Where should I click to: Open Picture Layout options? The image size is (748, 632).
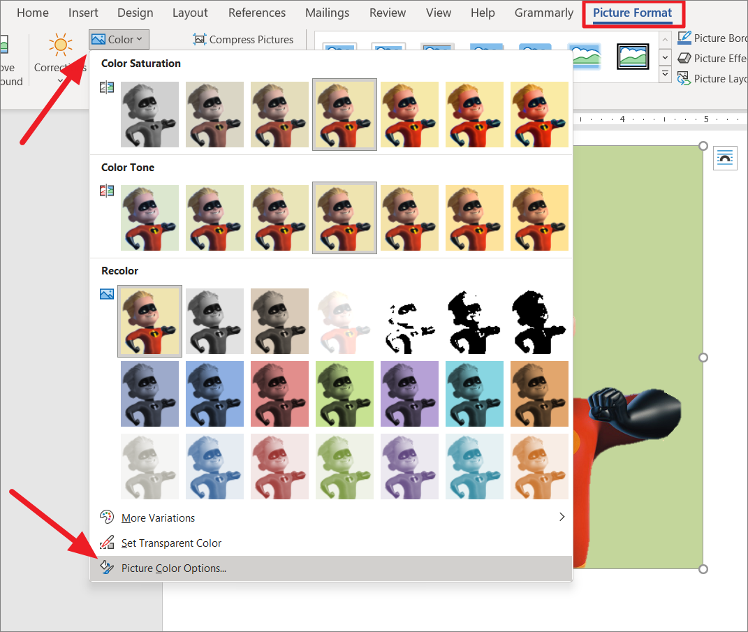point(712,79)
